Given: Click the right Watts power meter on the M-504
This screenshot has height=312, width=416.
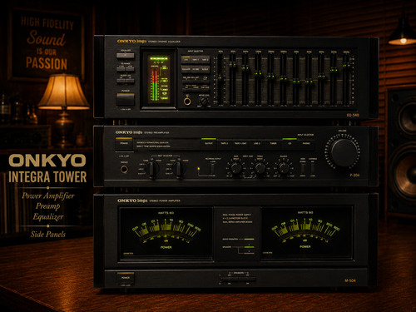Looking at the screenshot, I should 307,233.
